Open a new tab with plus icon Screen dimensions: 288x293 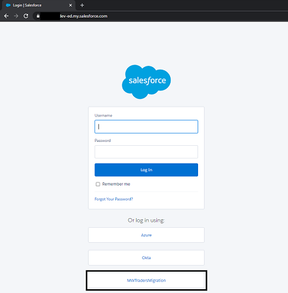pos(82,5)
